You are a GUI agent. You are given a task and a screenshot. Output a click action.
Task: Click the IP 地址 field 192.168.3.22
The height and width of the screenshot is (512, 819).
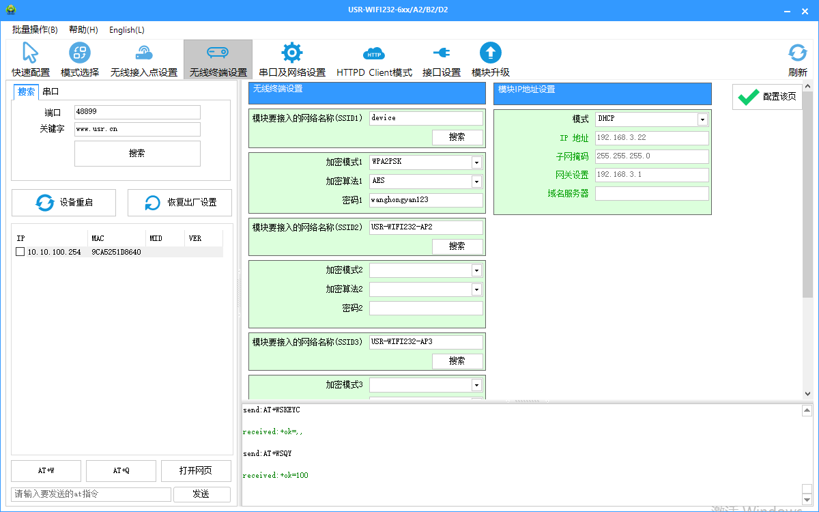[652, 138]
